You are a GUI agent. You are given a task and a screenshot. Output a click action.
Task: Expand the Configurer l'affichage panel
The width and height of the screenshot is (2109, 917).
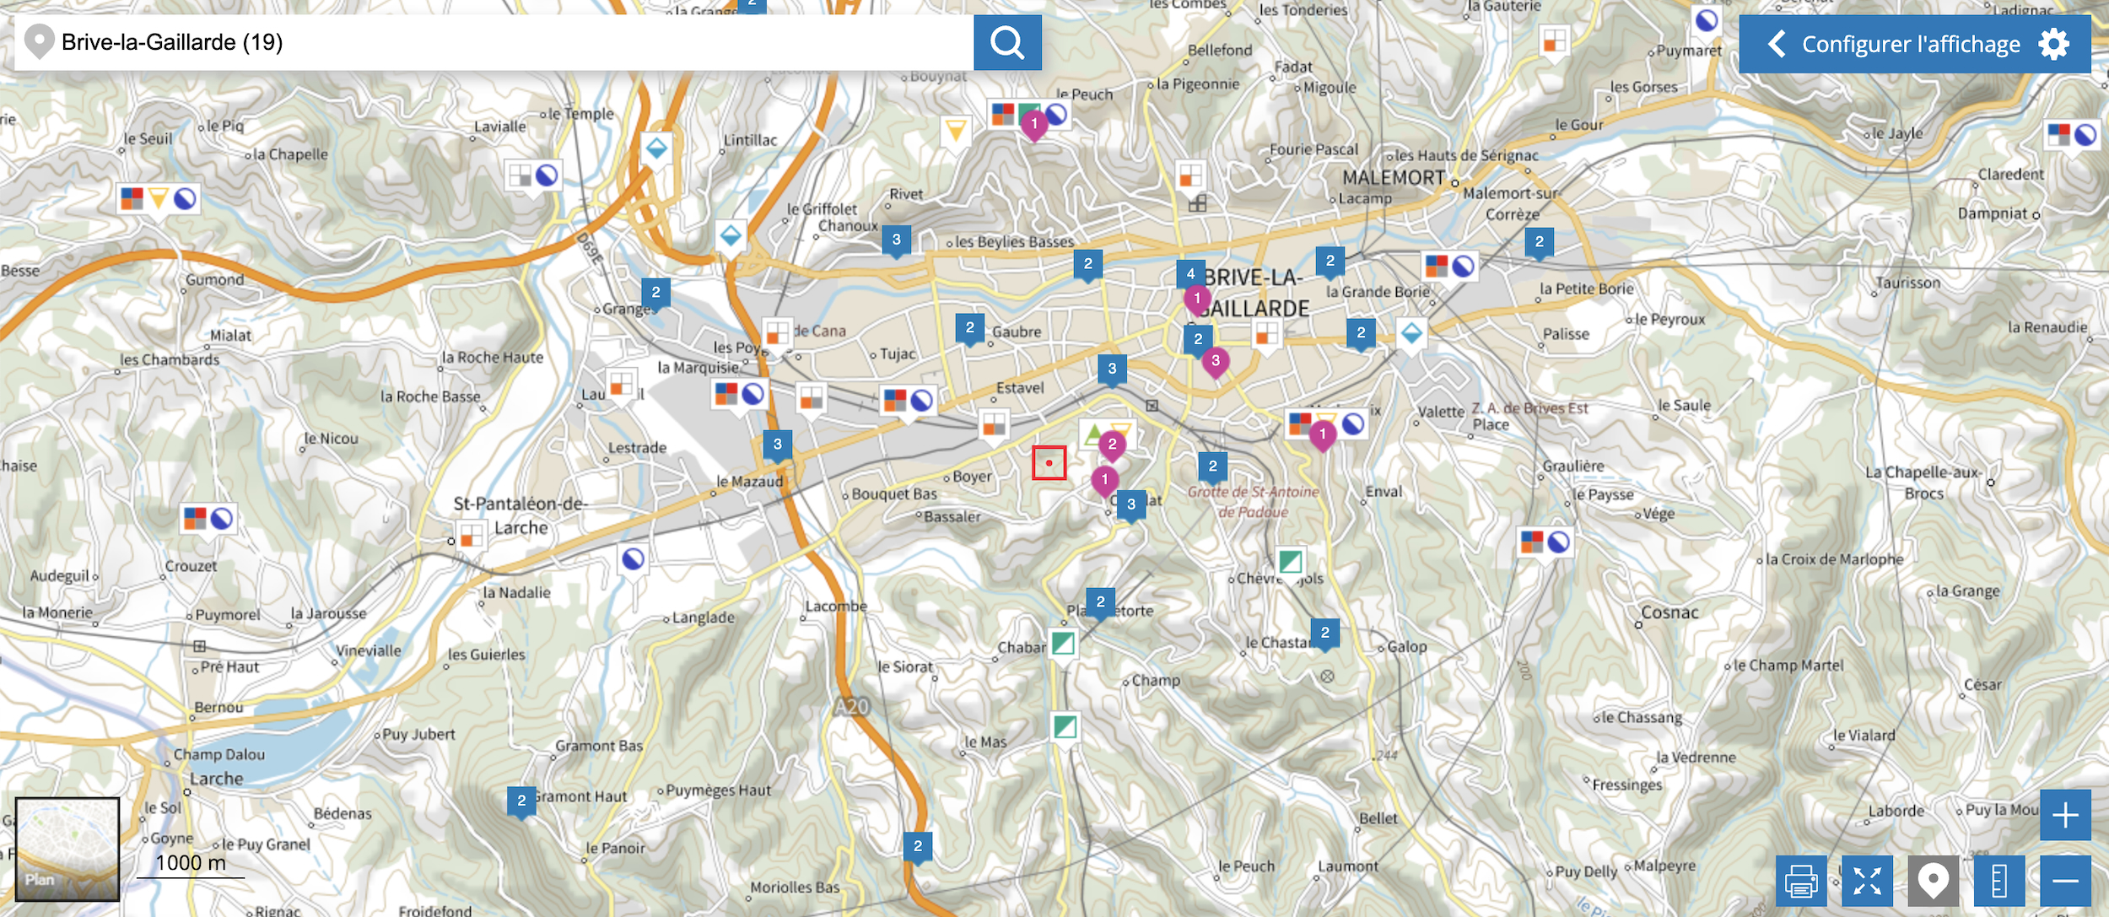click(1911, 44)
